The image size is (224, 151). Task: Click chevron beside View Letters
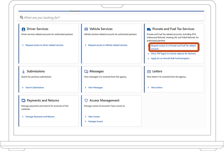point(148,87)
